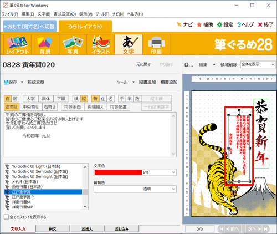Open 設定 settings gear

pos(225,24)
